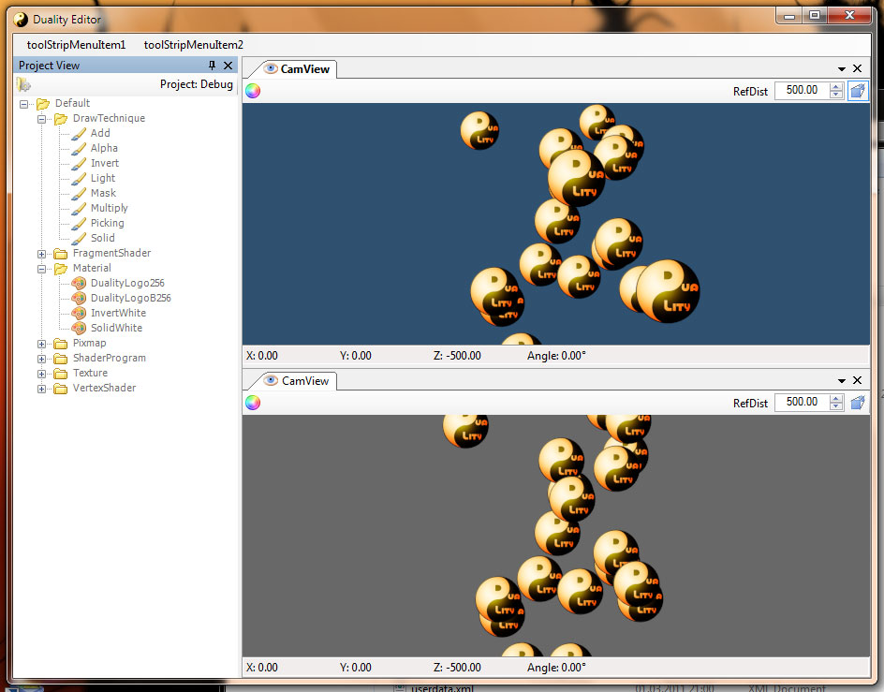Click the ShaderProgram folder icon

[x=61, y=359]
